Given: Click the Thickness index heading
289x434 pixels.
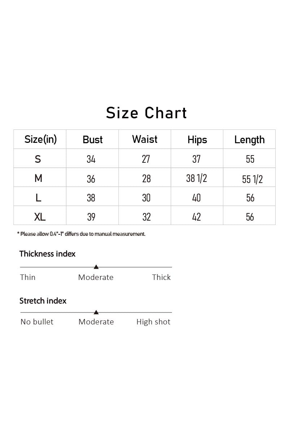Looking at the screenshot, I should coord(47,254).
